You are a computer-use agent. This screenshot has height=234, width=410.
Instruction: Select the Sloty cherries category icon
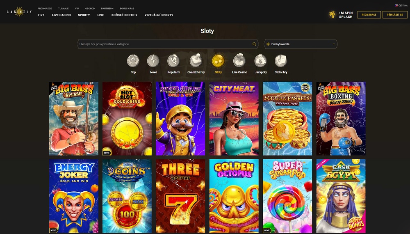(219, 61)
